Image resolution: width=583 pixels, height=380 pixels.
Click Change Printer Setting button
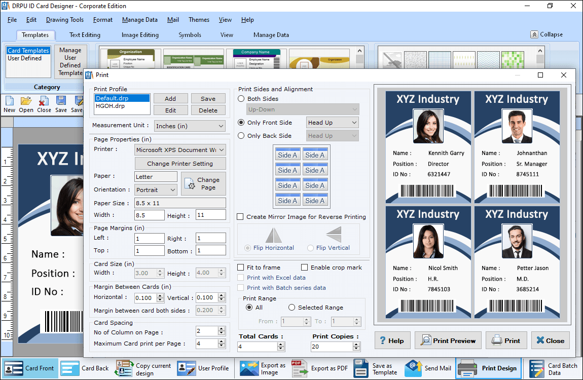[x=180, y=164]
